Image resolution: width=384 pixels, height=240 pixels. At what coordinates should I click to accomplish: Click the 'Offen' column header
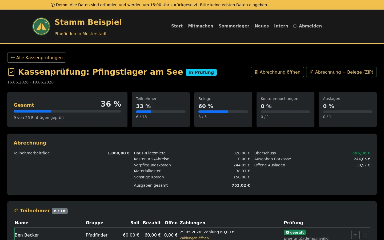click(x=171, y=223)
